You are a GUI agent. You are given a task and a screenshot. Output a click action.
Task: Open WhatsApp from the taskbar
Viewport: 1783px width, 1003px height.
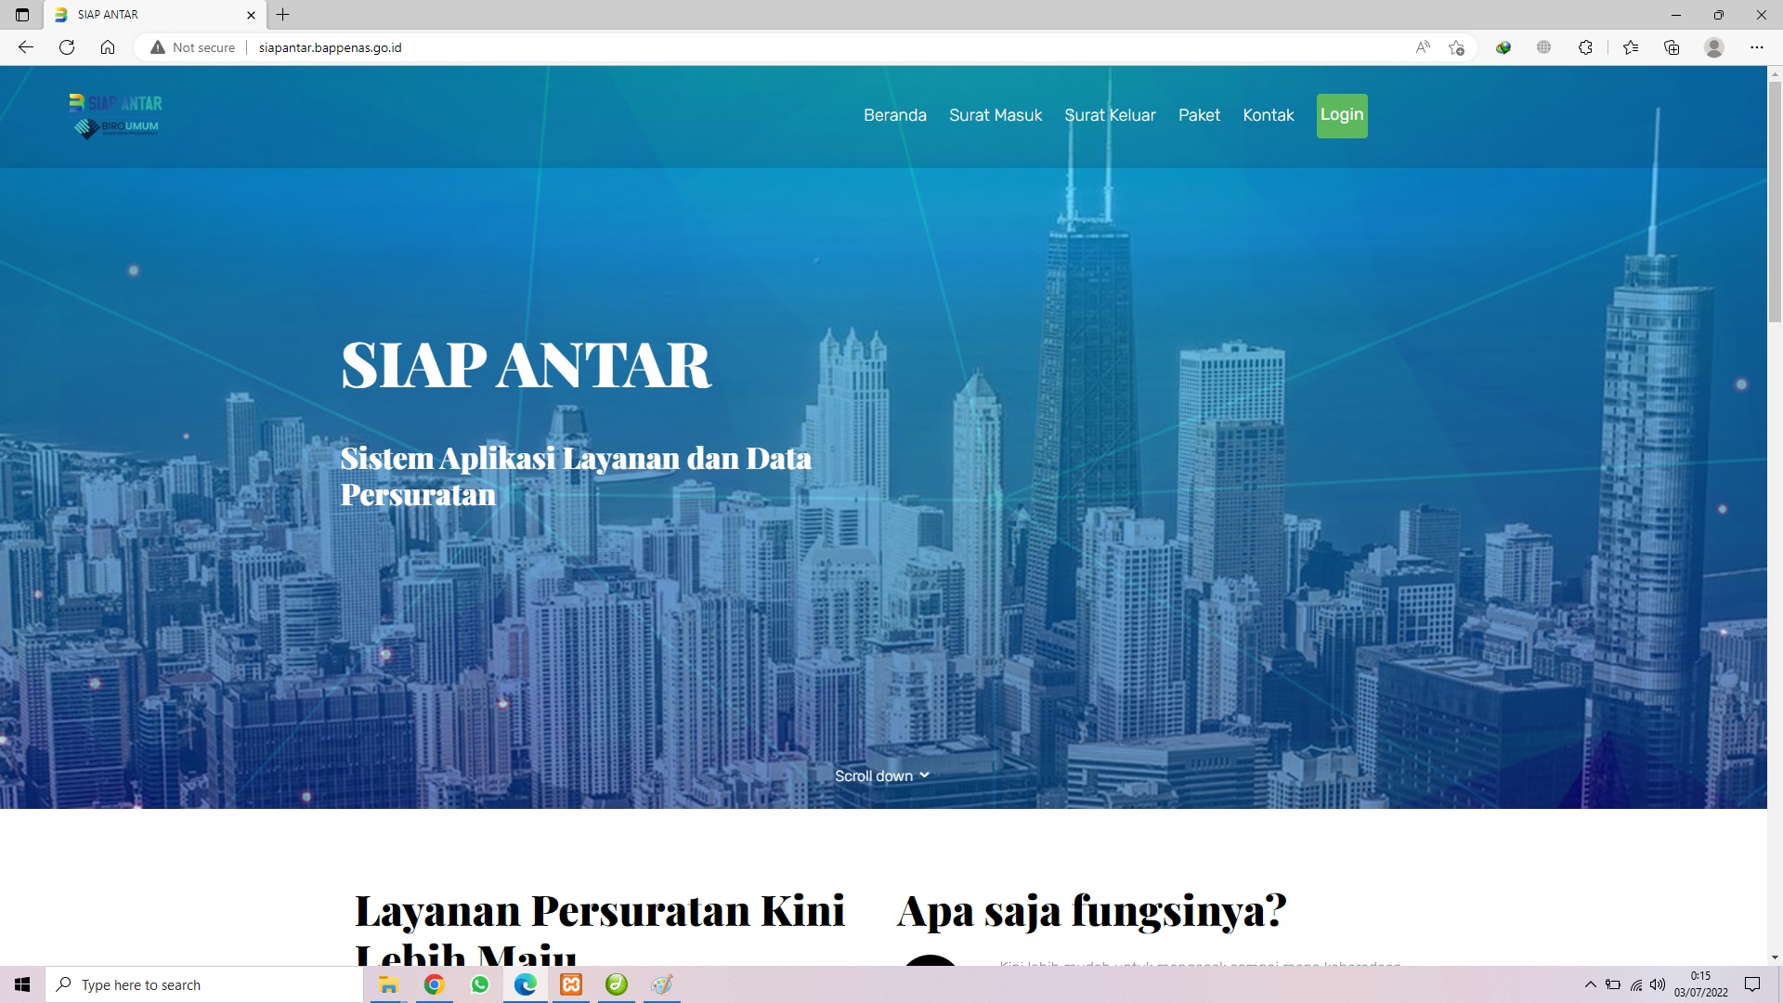click(479, 984)
